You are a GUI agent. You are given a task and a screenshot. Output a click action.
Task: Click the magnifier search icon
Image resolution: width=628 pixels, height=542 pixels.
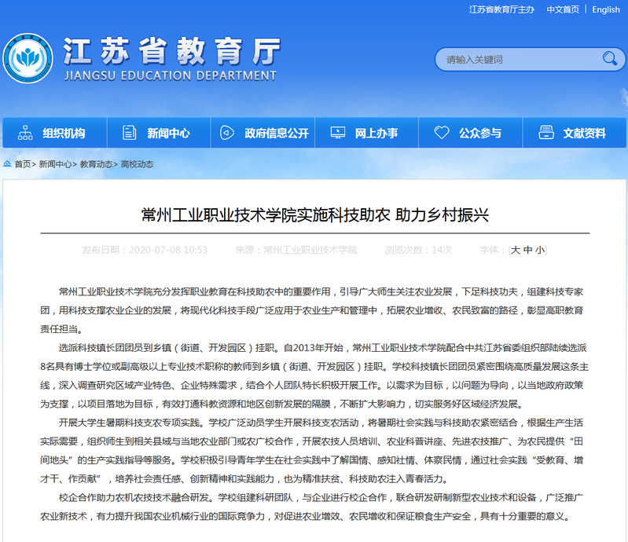[x=610, y=59]
